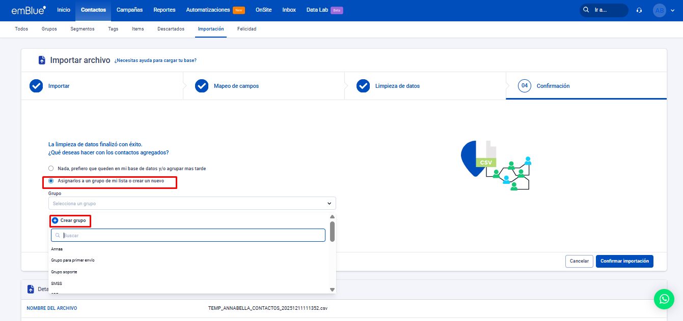
Task: Click the Cancelar button
Action: pos(579,261)
